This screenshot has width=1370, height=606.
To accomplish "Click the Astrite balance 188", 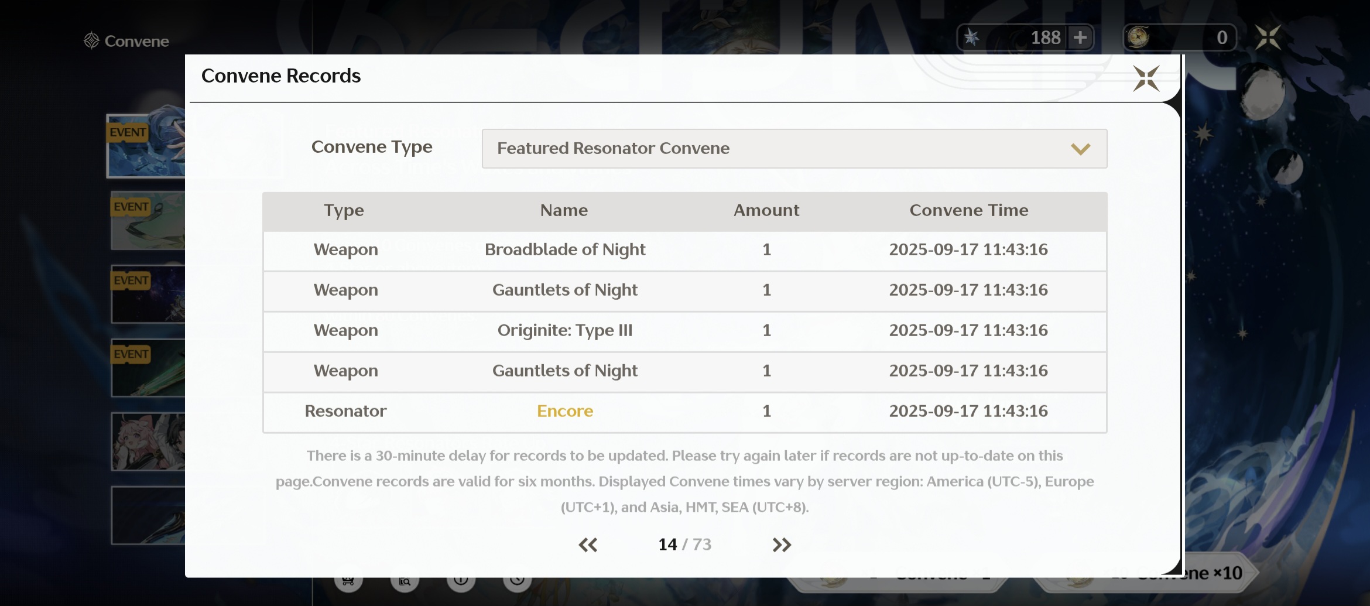I will [x=1045, y=38].
